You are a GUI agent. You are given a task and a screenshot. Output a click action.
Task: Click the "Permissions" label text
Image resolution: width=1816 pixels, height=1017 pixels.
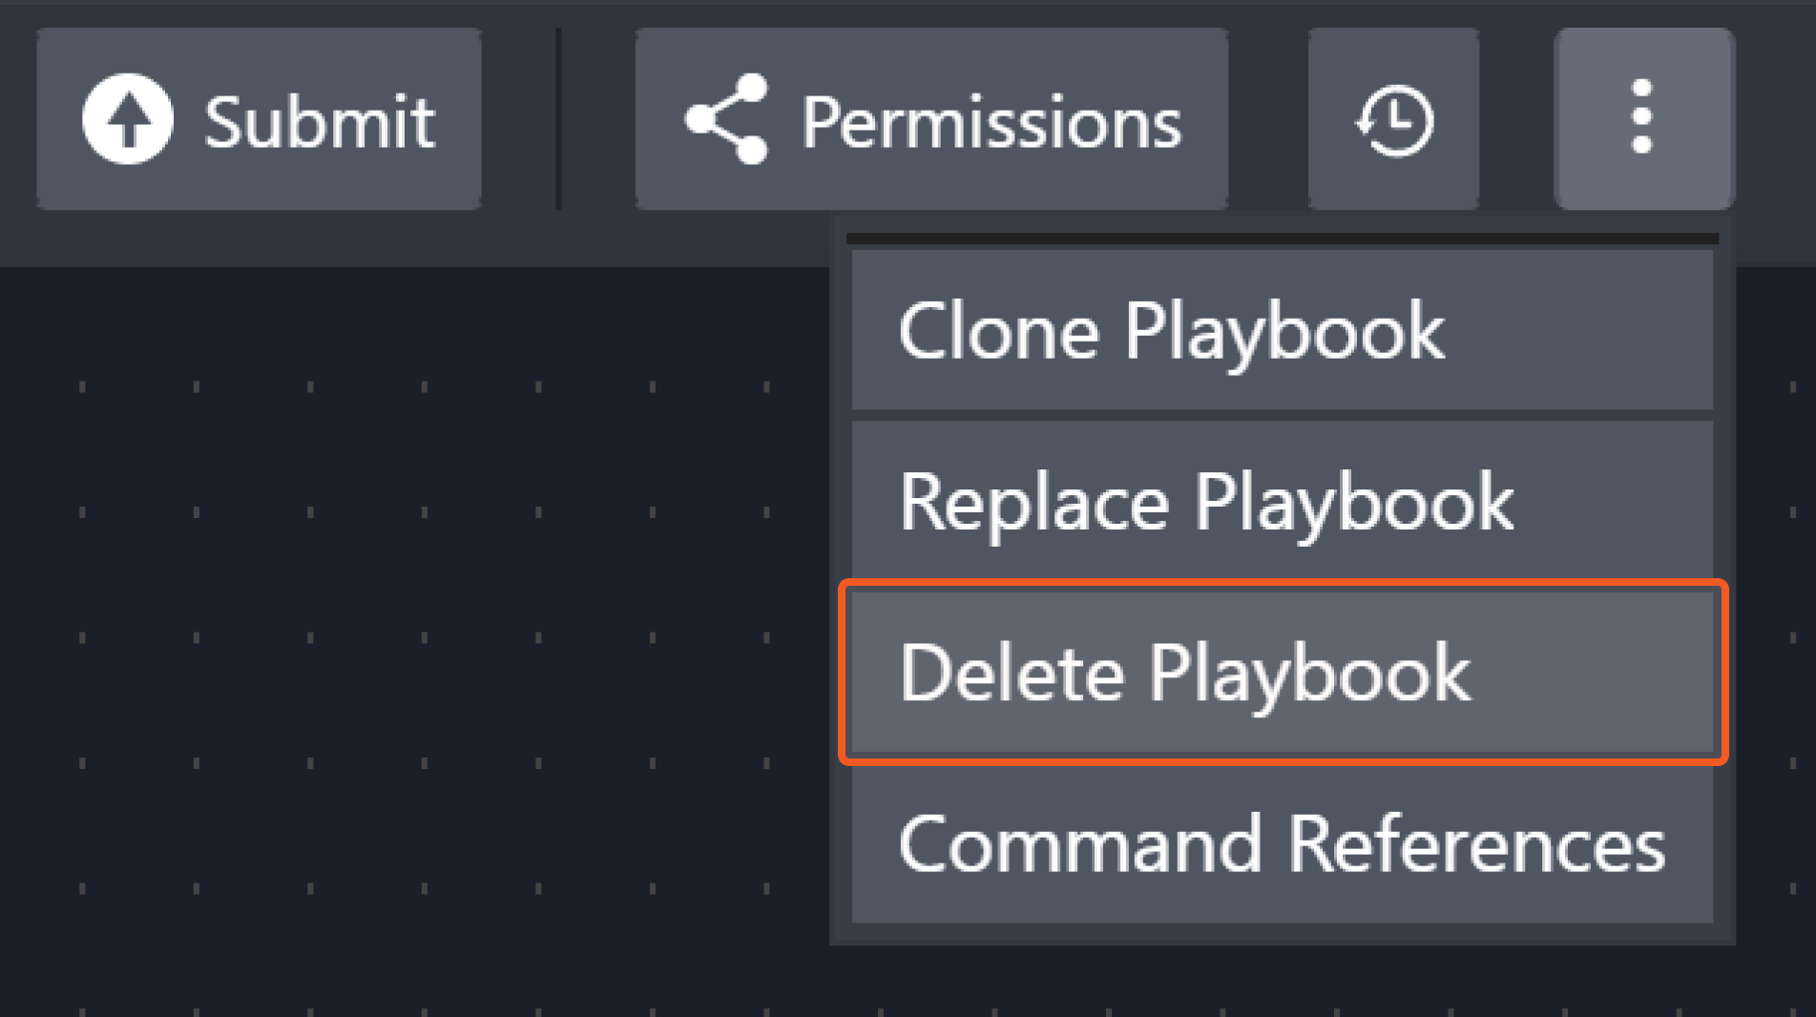(991, 122)
